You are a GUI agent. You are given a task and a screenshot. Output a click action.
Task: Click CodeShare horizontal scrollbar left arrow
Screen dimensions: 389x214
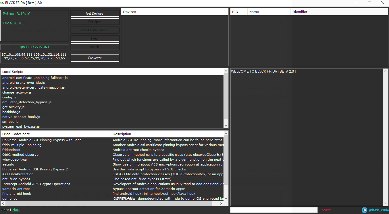click(x=3, y=203)
